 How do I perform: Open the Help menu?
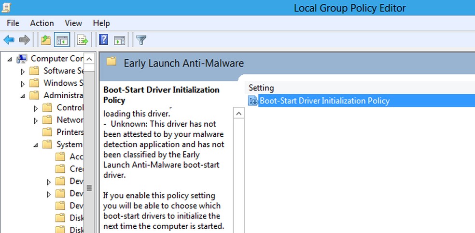[x=101, y=23]
